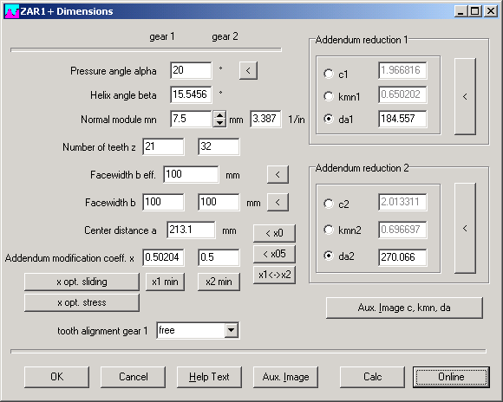Viewport: 503px width, 402px height.
Task: Click the Center distance a field
Action: point(191,230)
